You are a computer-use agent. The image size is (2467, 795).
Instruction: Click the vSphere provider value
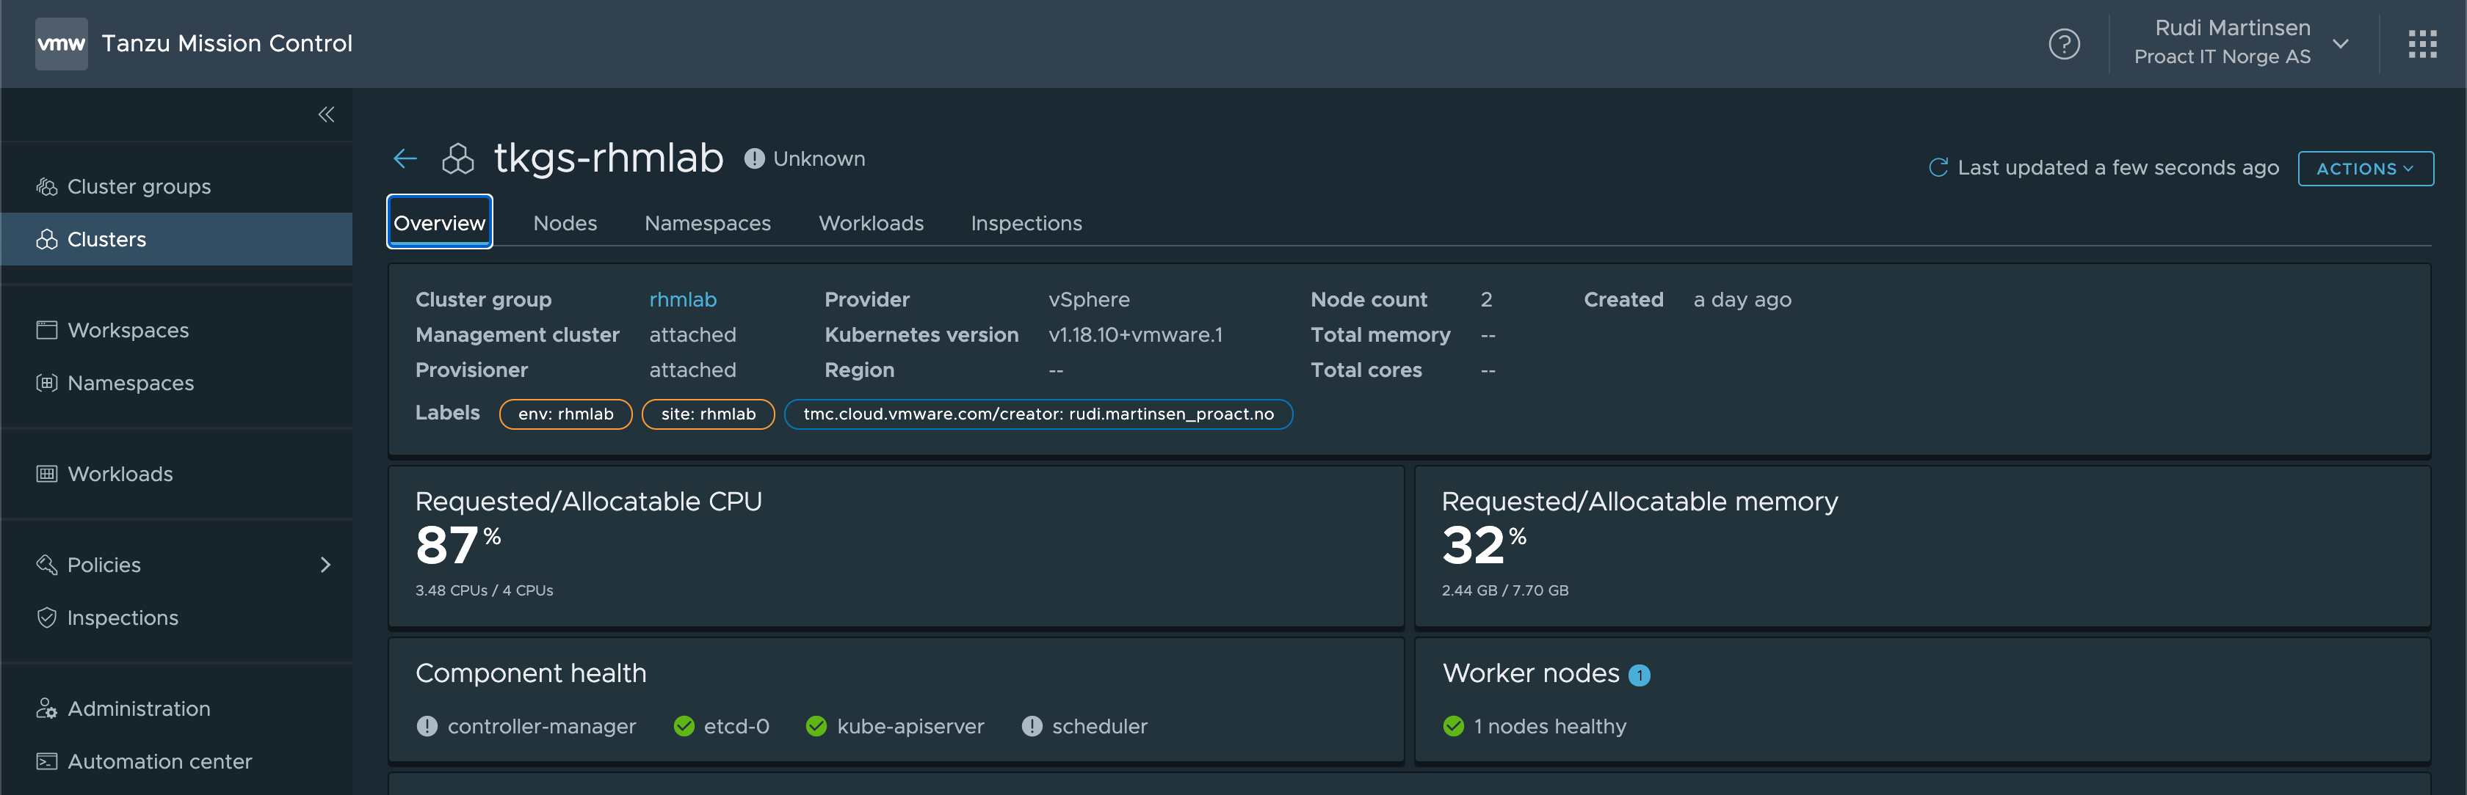point(1089,299)
